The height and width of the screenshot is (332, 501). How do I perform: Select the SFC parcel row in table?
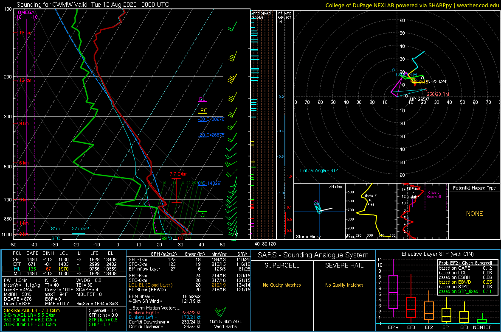click(x=64, y=259)
